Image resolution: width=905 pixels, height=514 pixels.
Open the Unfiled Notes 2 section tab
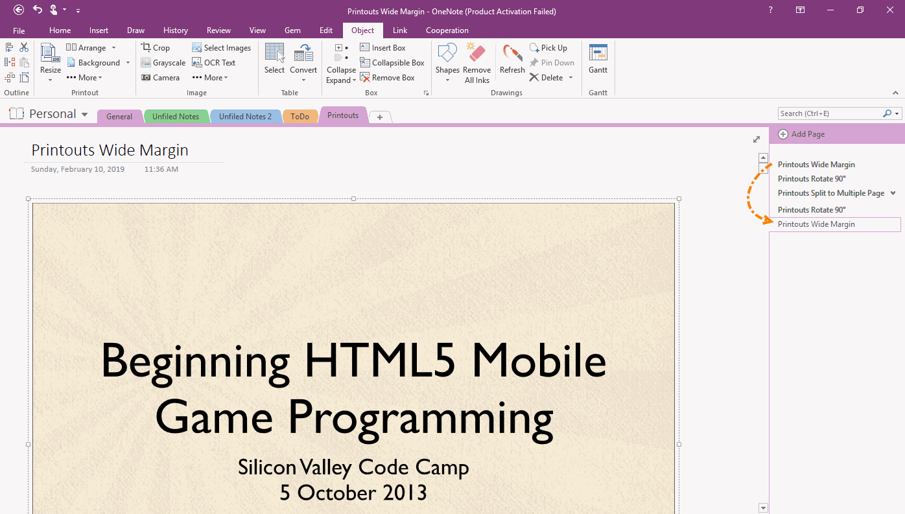[246, 117]
